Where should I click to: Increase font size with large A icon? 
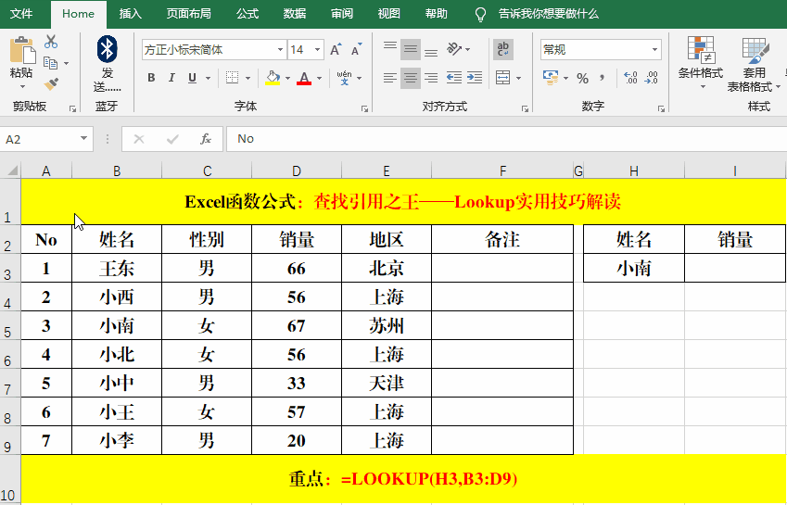pos(336,50)
